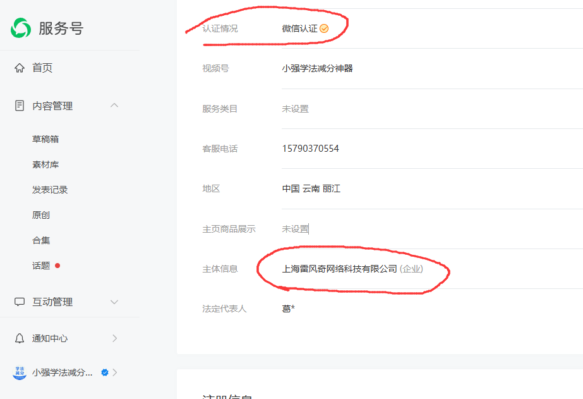
Task: Click 未设置 in the 服务类目 row
Action: coord(295,109)
